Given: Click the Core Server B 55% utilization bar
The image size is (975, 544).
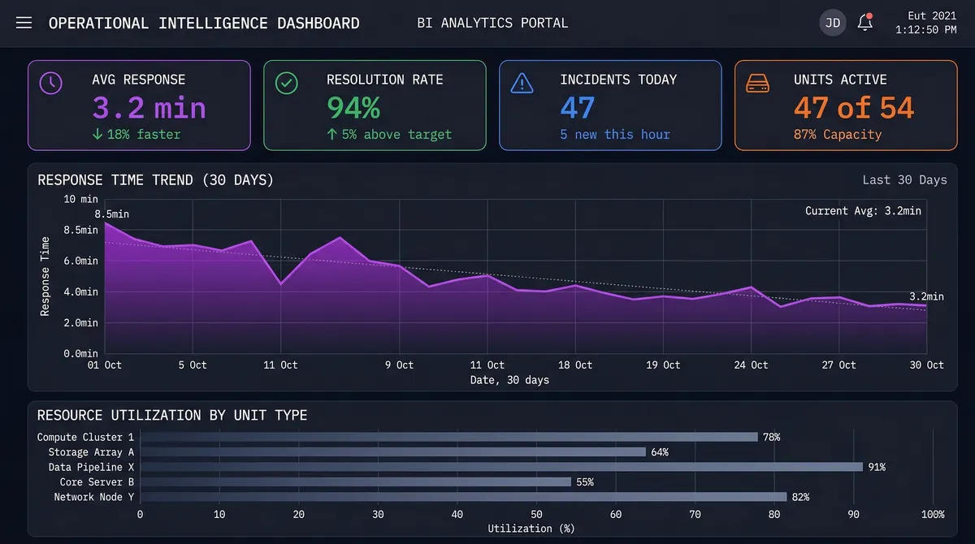Looking at the screenshot, I should click(353, 481).
